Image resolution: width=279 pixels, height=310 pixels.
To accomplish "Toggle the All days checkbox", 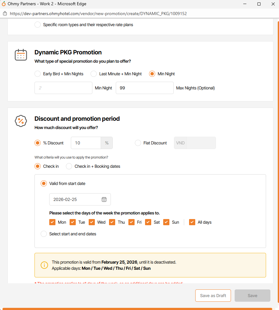I will pyautogui.click(x=192, y=222).
